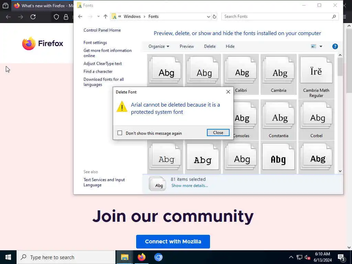Screen dimensions: 352x264
Task: Check Don't show this message again
Action: [120, 133]
